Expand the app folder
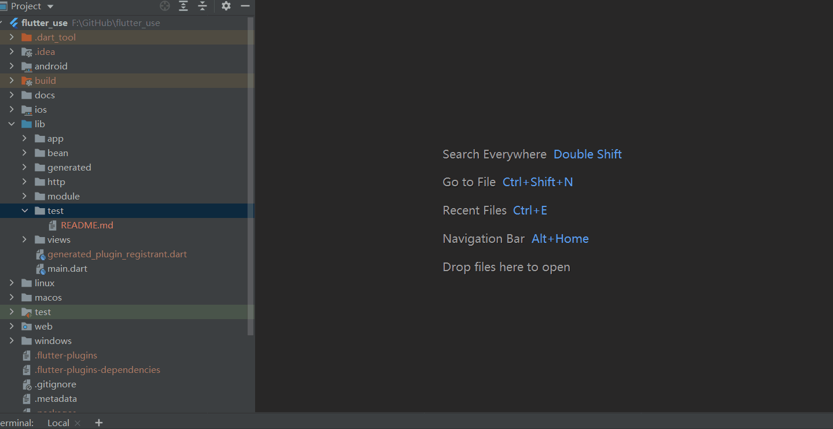 pos(24,138)
